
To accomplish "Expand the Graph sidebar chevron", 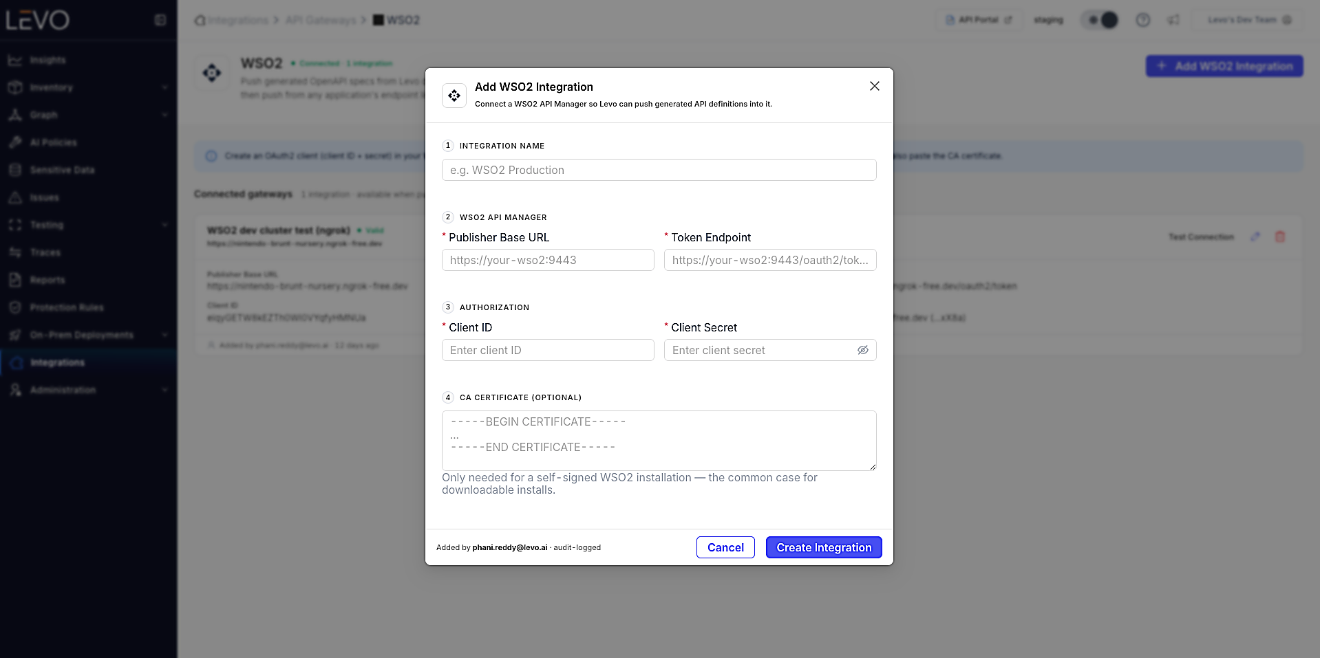I will [164, 115].
